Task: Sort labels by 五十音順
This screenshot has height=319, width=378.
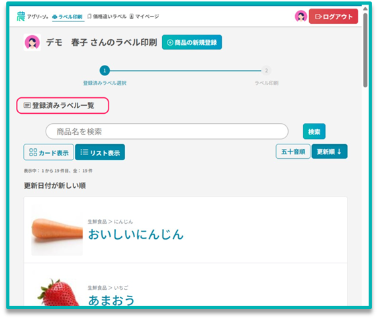Action: click(x=293, y=152)
